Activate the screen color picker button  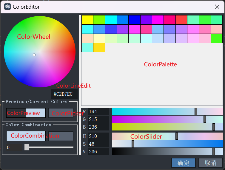[x=61, y=113]
